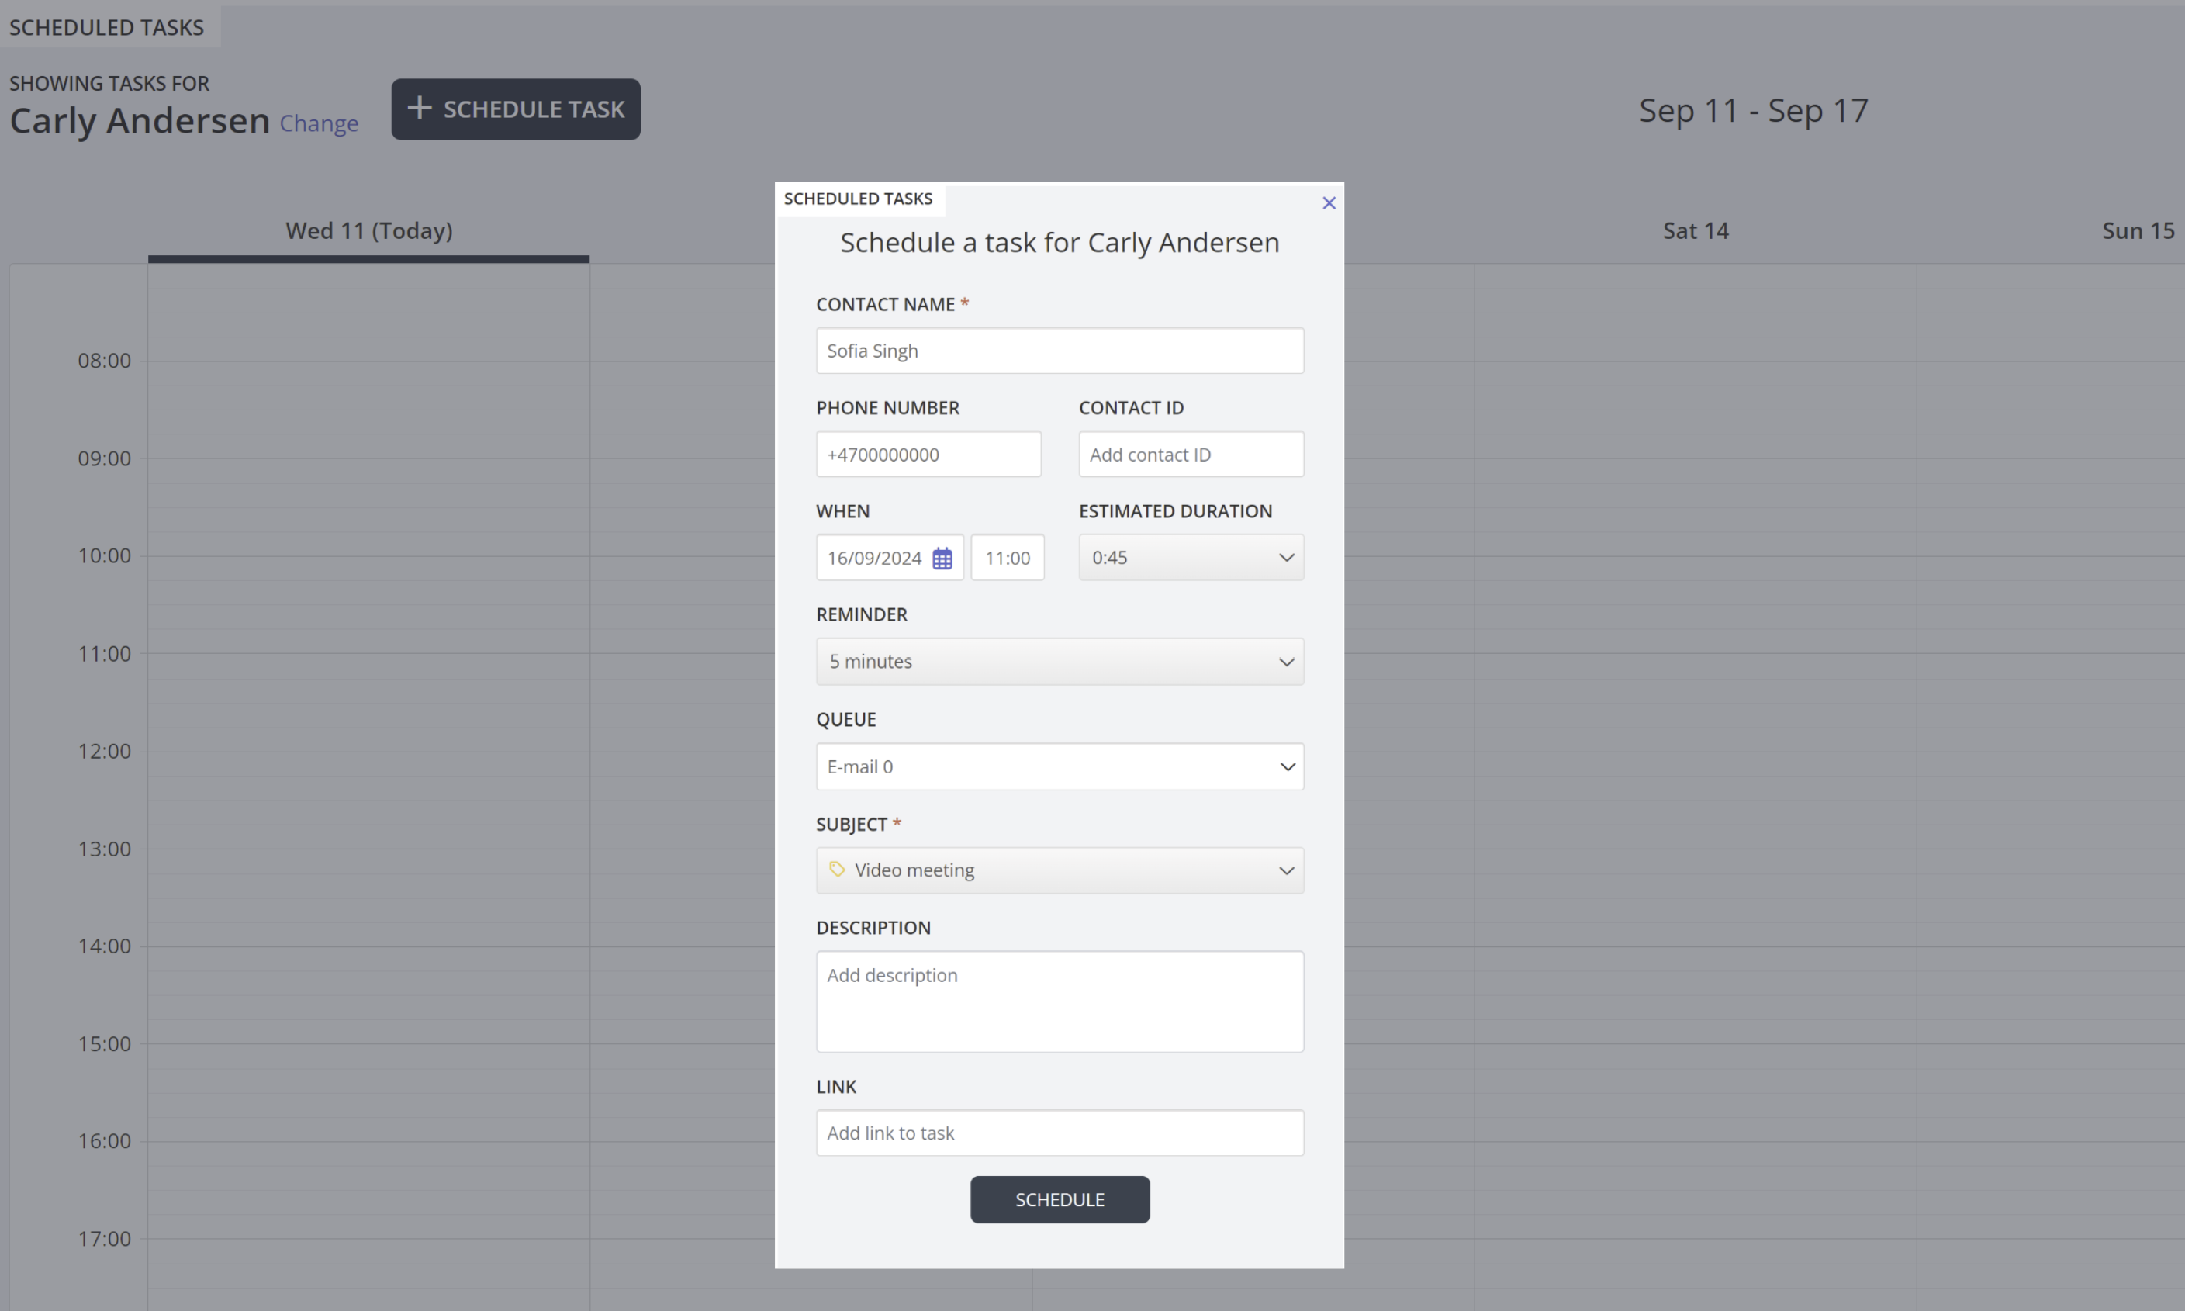Click the yellow tag icon in Subject
The height and width of the screenshot is (1311, 2185).
836,870
